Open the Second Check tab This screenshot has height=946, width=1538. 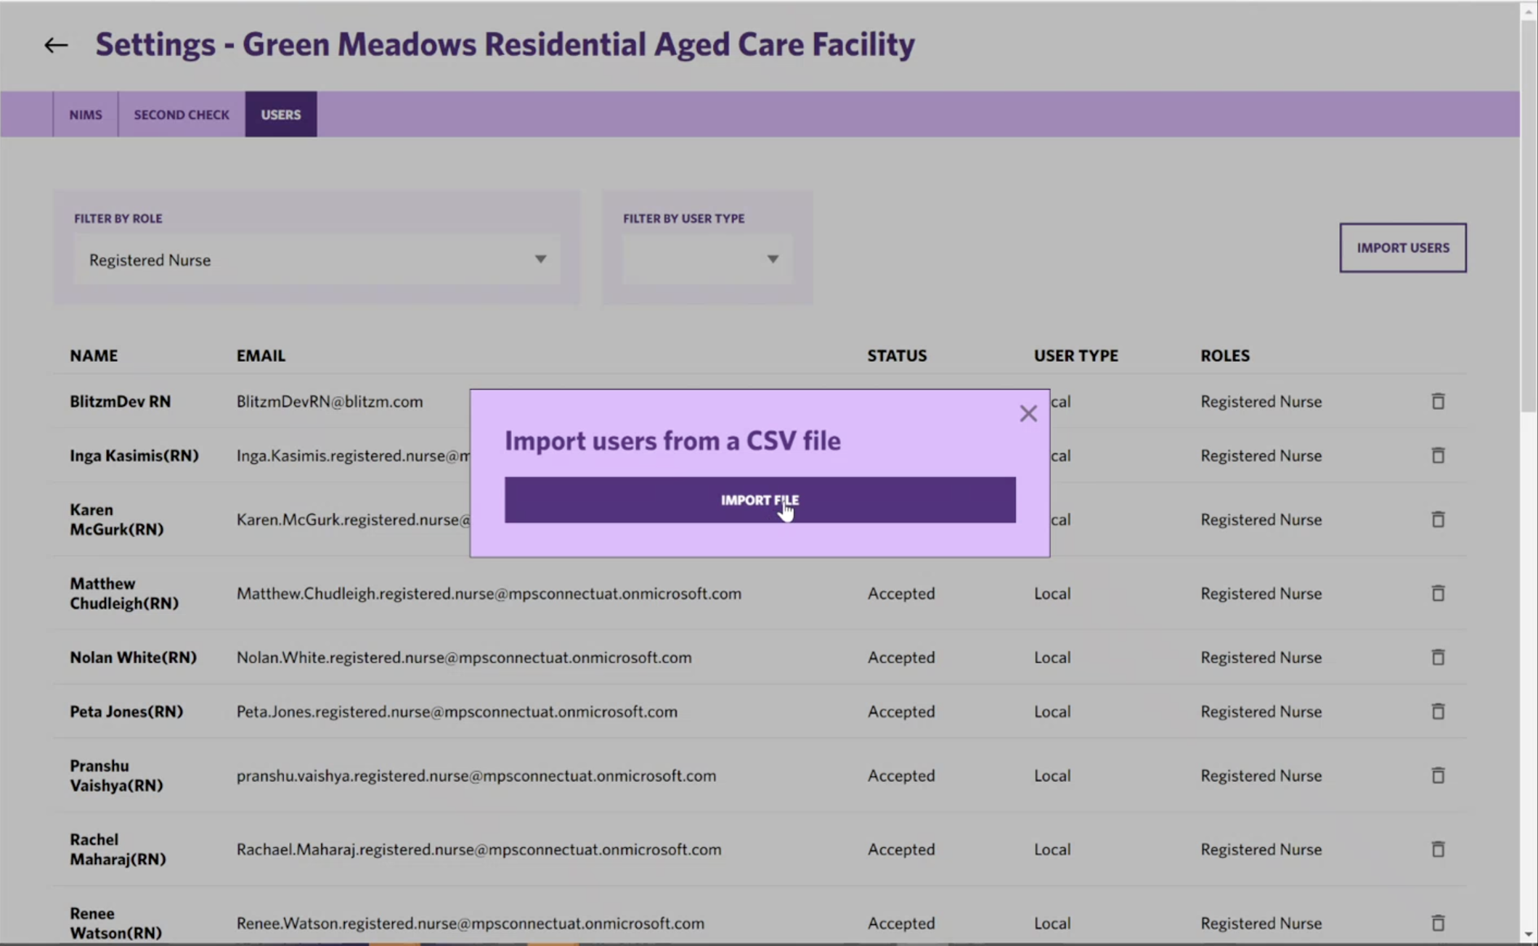[x=182, y=115]
